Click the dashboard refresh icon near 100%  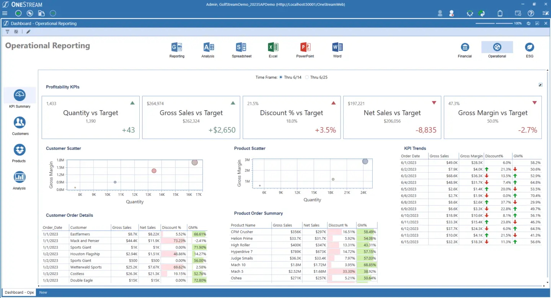pos(528,23)
